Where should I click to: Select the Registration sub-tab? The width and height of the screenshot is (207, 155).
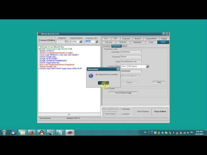[x=116, y=46]
